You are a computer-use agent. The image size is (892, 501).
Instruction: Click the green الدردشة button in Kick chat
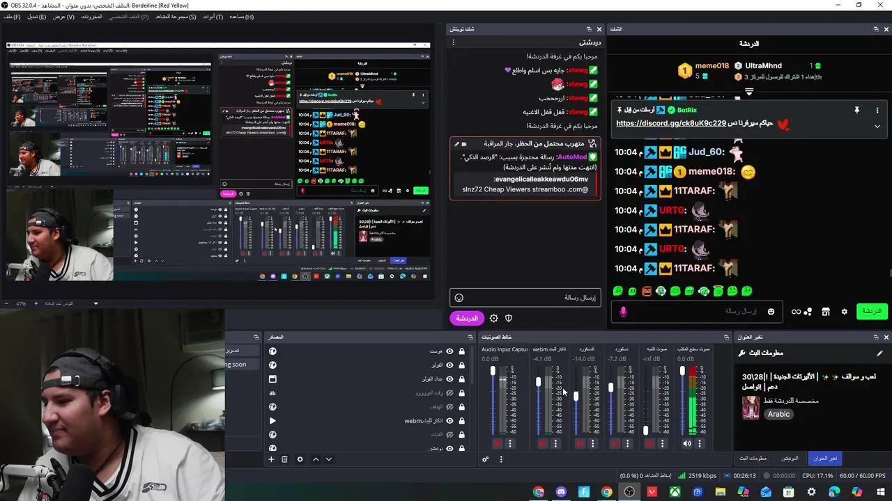872,312
